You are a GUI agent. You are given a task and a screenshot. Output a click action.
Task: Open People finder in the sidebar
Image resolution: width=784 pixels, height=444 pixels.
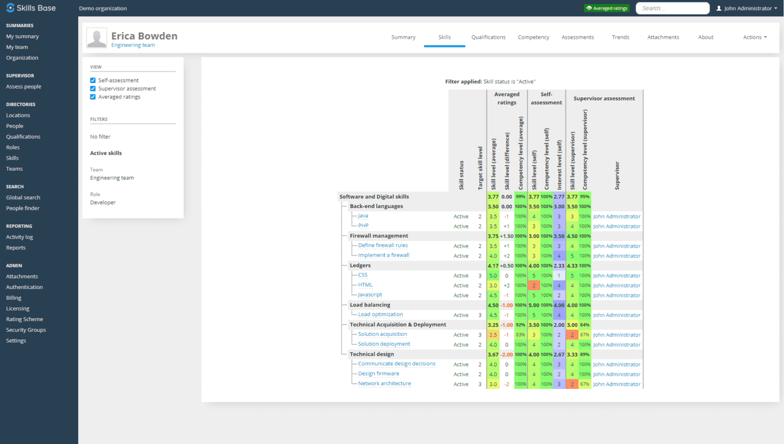[23, 208]
